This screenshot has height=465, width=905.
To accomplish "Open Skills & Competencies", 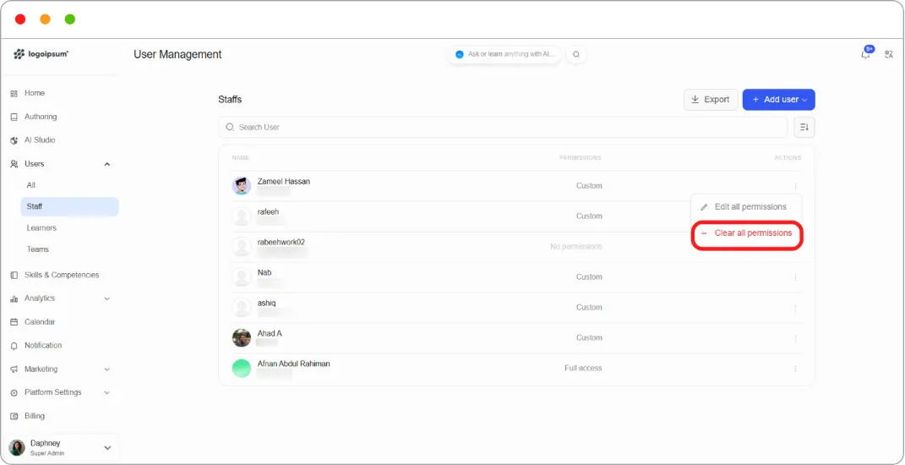I will pyautogui.click(x=61, y=275).
